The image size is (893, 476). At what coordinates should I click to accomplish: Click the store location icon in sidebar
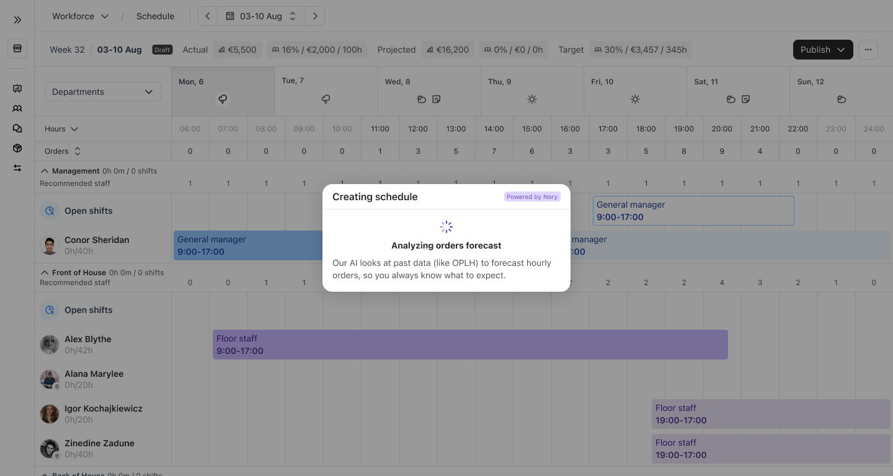click(x=17, y=48)
